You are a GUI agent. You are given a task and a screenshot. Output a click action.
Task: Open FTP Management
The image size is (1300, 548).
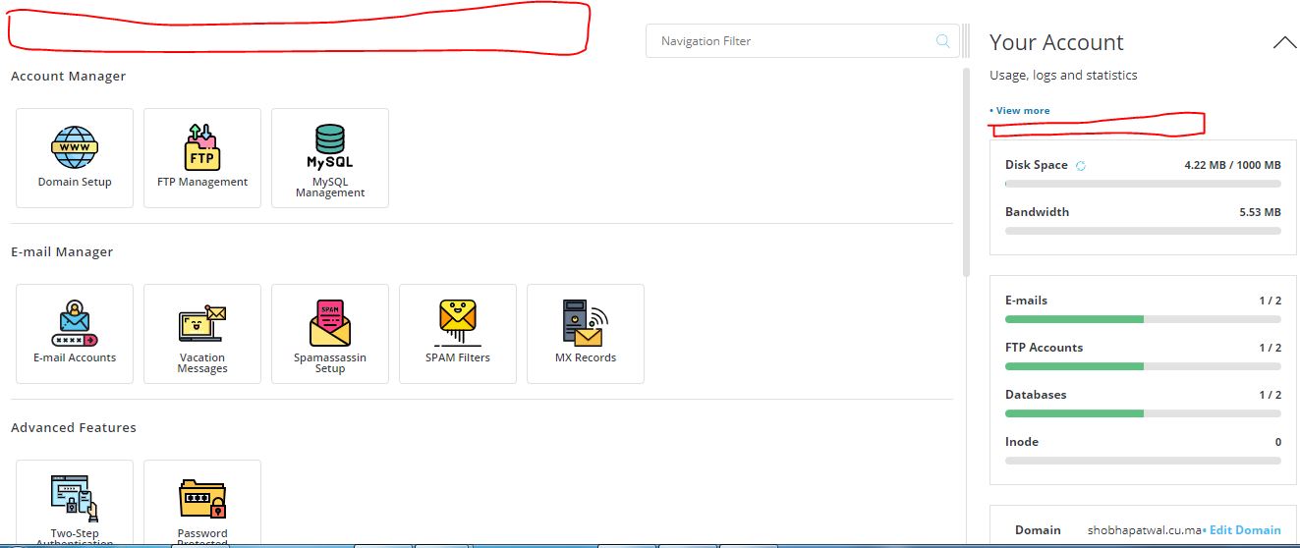click(x=202, y=157)
